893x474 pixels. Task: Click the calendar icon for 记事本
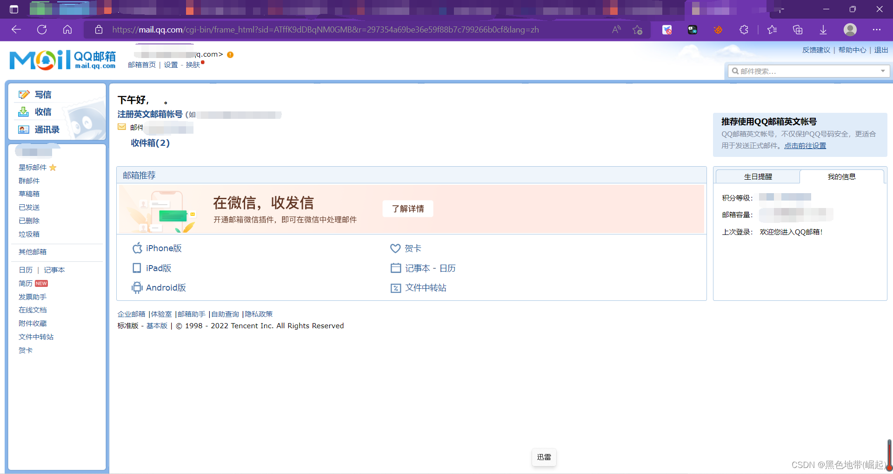396,268
